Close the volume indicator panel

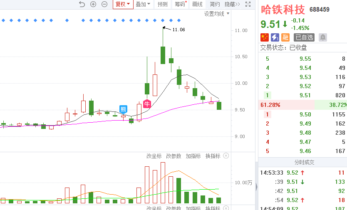click(x=226, y=156)
